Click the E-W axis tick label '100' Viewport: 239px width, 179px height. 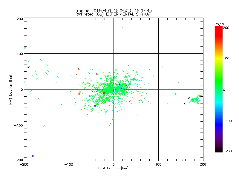[158, 164]
